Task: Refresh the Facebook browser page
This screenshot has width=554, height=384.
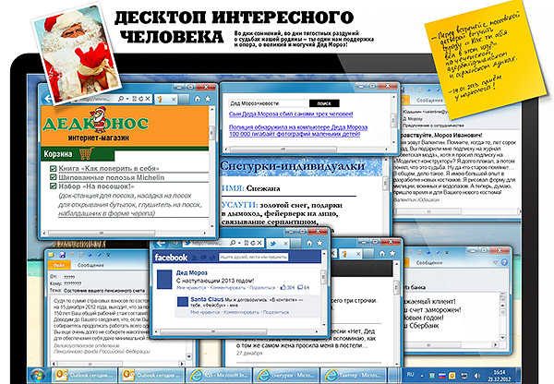Action: pos(253,243)
